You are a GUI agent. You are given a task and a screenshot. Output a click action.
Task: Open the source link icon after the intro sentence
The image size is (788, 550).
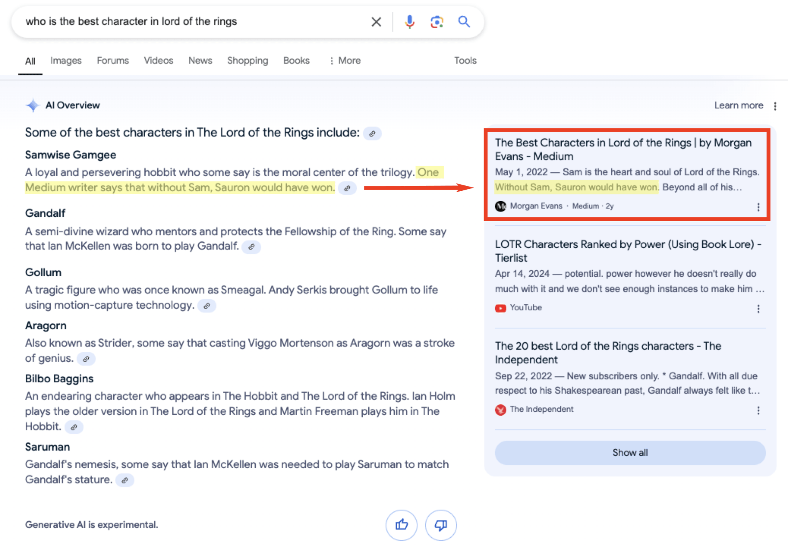372,133
